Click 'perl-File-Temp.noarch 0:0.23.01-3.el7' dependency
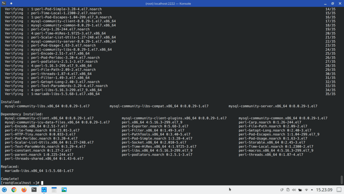The image size is (344, 194). tap(42, 130)
